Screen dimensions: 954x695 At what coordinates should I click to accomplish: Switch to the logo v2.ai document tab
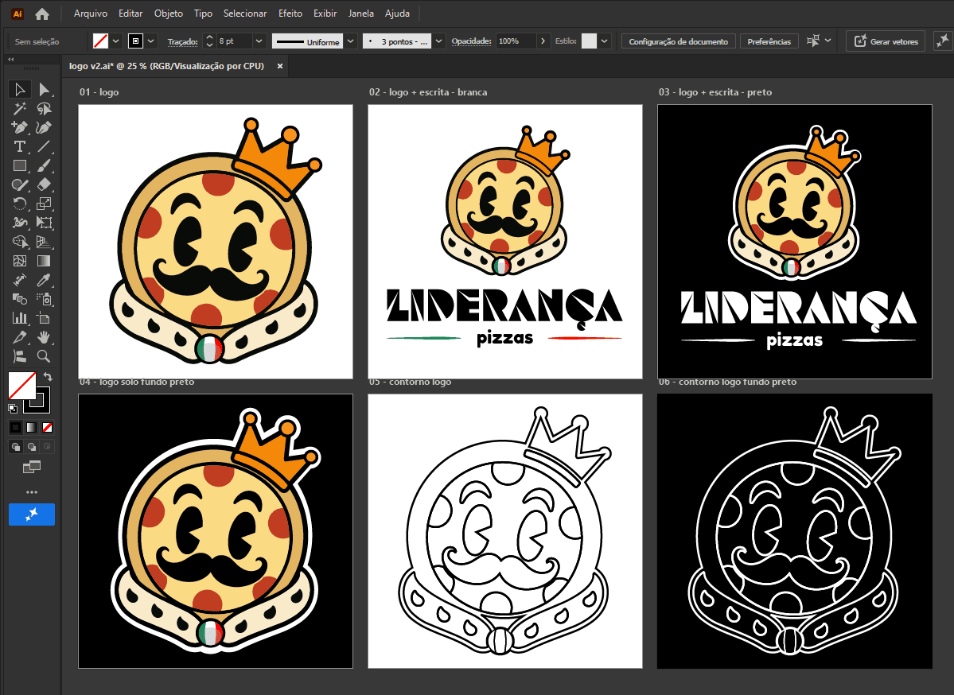tap(167, 66)
